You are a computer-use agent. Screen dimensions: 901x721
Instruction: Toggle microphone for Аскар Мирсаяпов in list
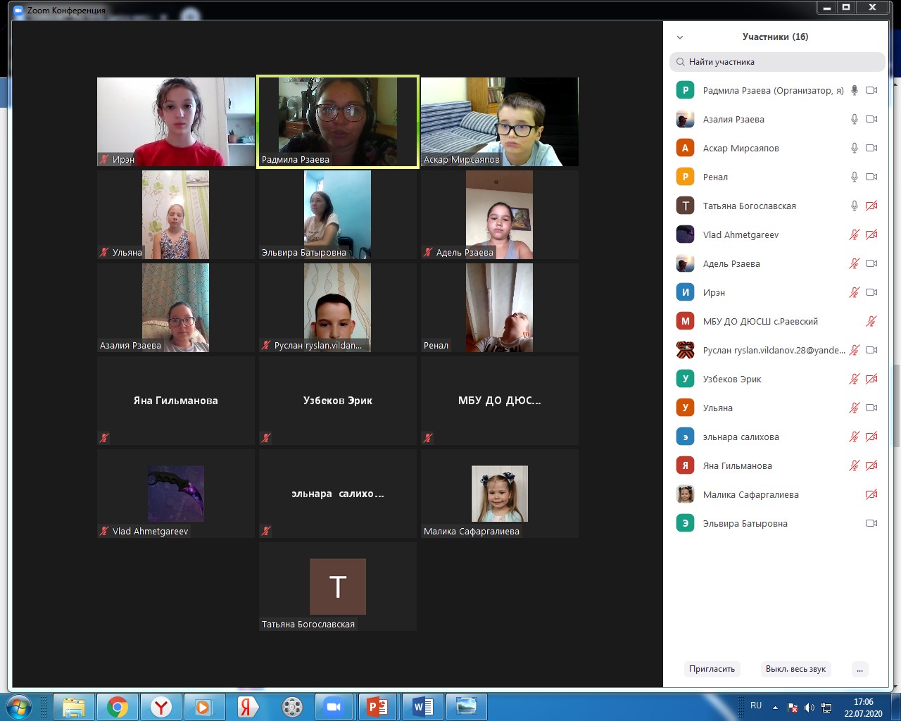(854, 148)
